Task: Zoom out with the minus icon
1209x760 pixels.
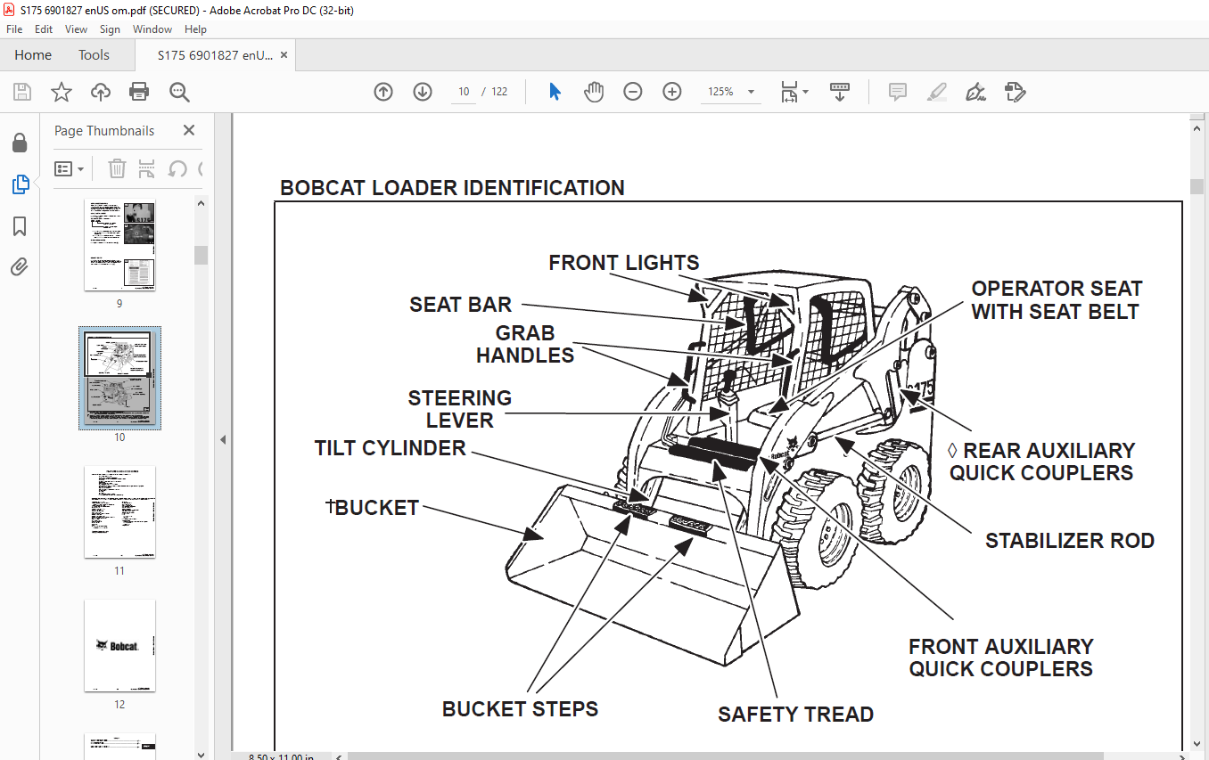Action: pos(633,92)
